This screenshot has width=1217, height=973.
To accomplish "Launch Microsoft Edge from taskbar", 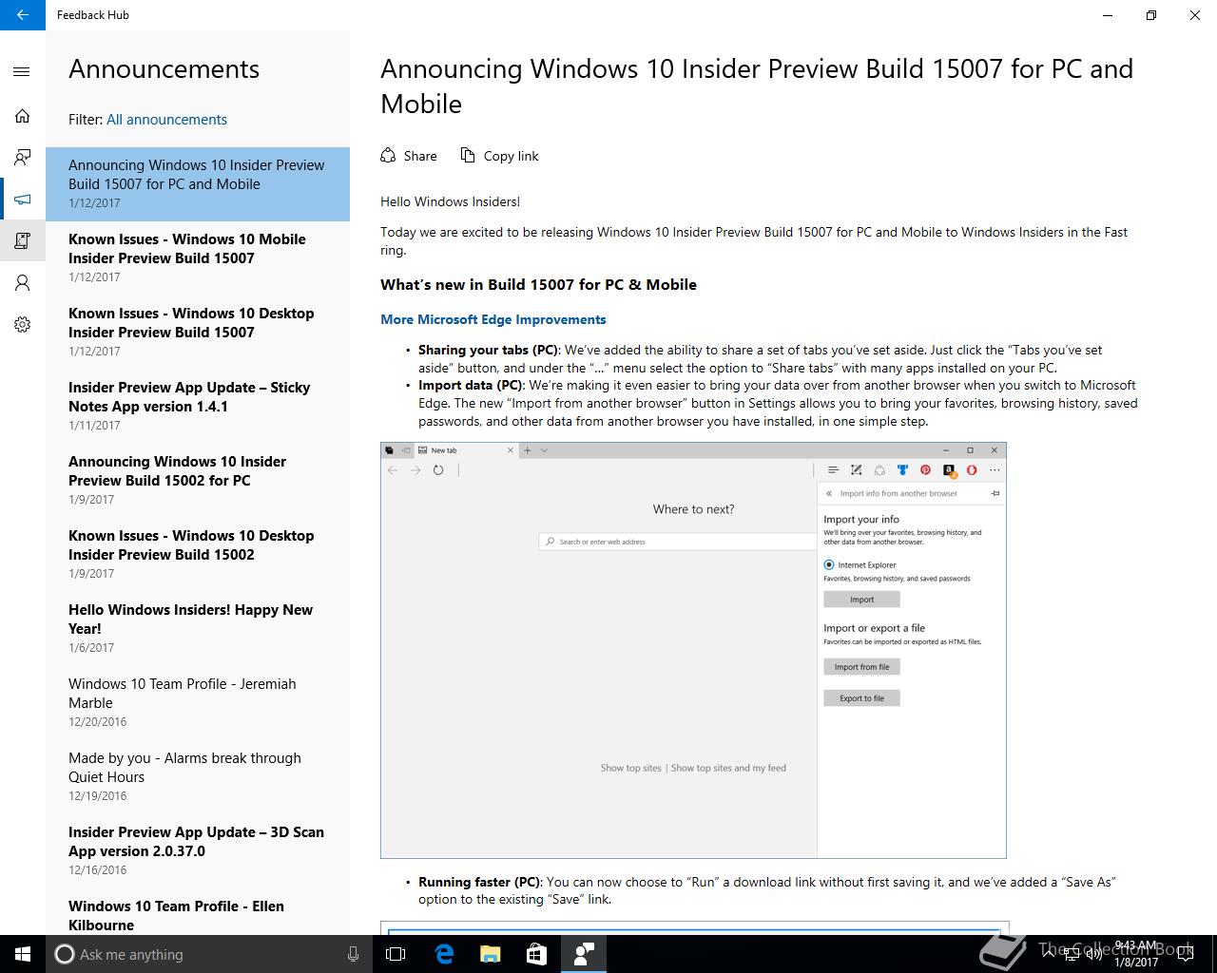I will (x=443, y=954).
